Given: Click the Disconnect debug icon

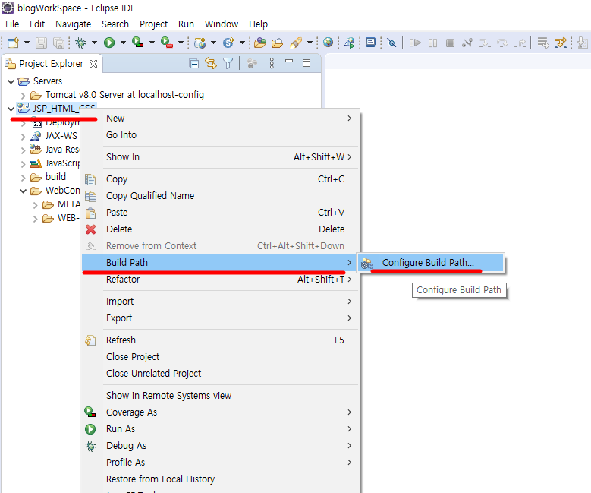Looking at the screenshot, I should pyautogui.click(x=467, y=43).
